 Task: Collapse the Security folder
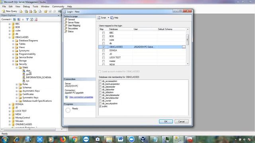[x=13, y=64]
